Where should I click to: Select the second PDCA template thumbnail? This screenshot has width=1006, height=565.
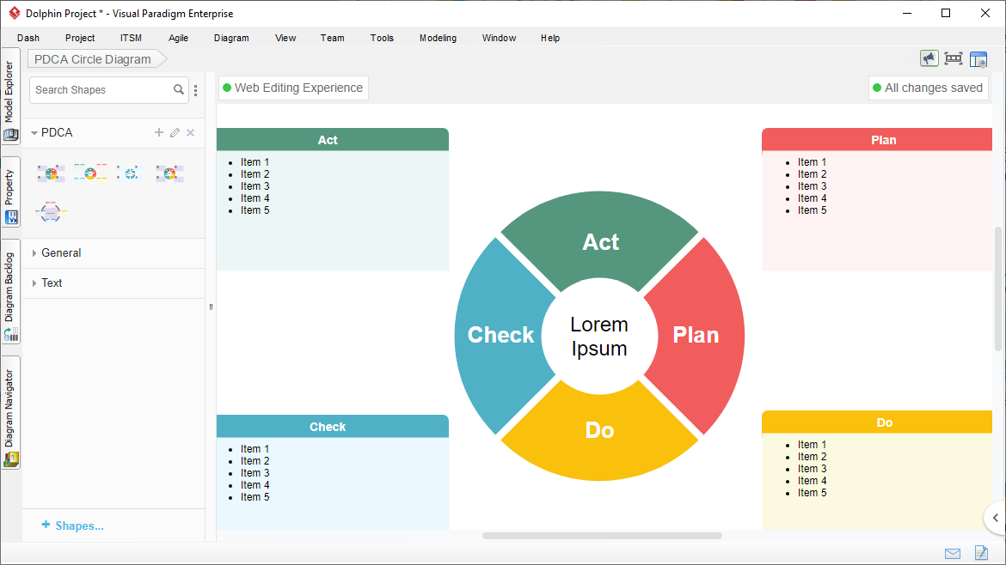(90, 173)
